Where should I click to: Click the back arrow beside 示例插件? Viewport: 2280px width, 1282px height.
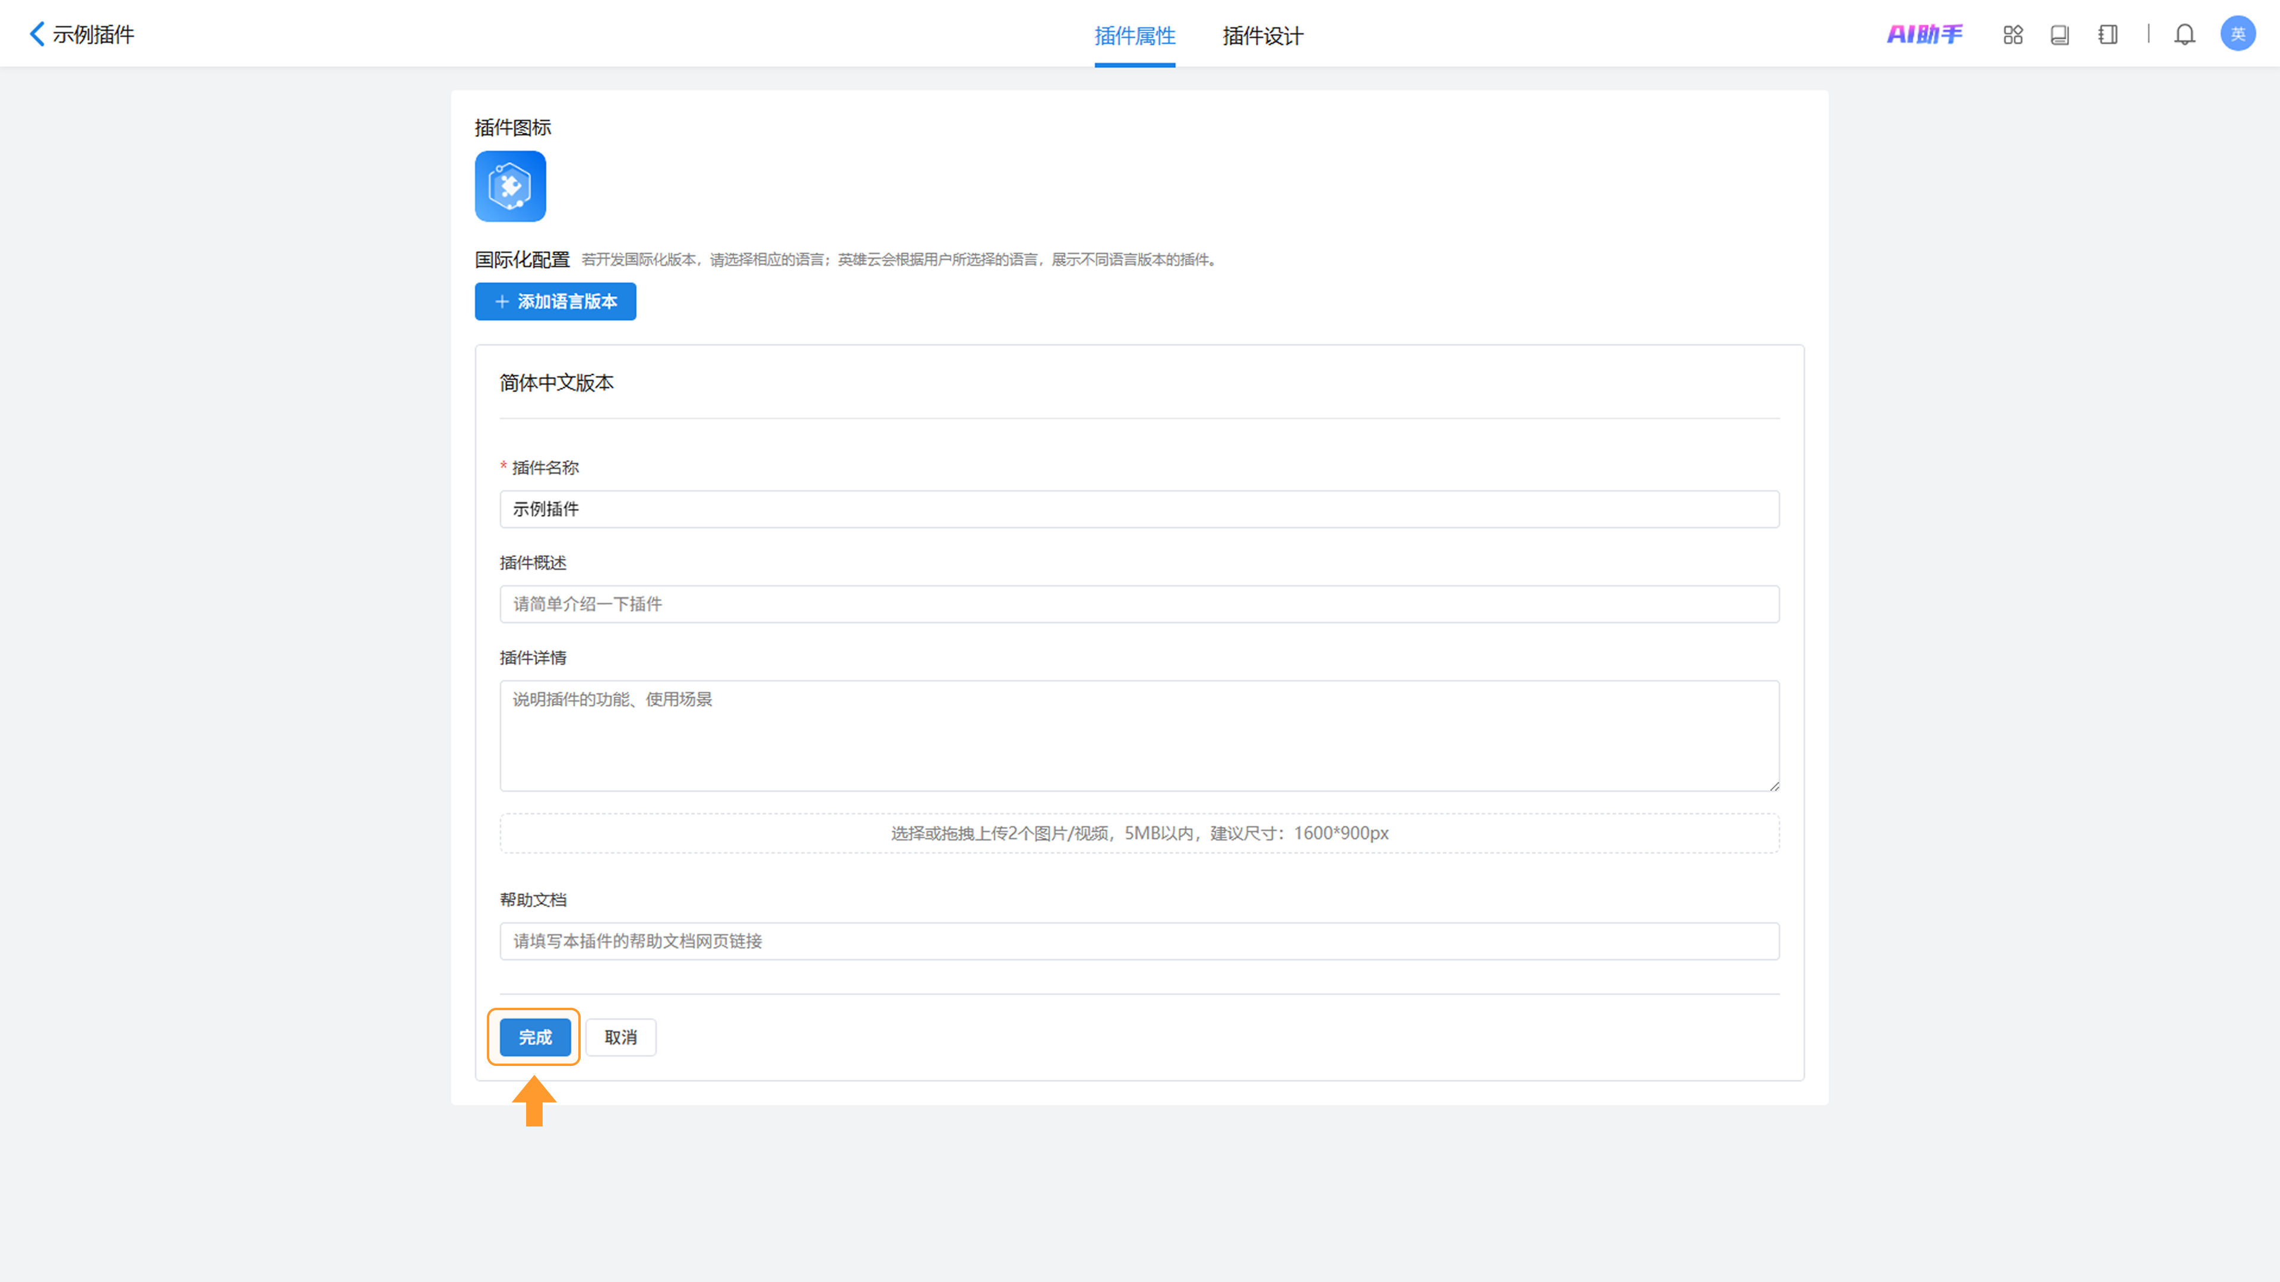click(36, 34)
